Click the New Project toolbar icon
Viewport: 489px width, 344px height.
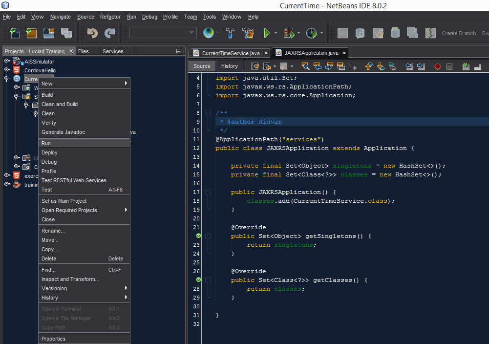click(x=31, y=33)
